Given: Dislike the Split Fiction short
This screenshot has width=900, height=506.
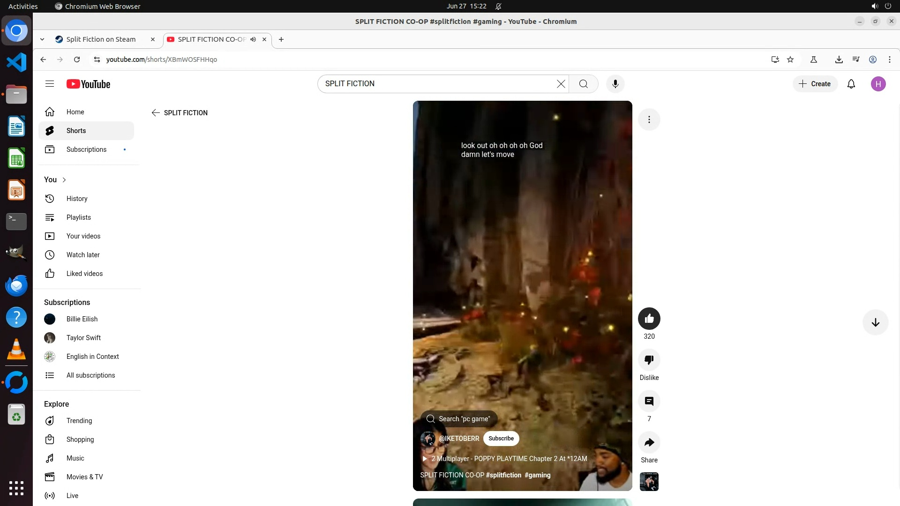Looking at the screenshot, I should coord(649,360).
